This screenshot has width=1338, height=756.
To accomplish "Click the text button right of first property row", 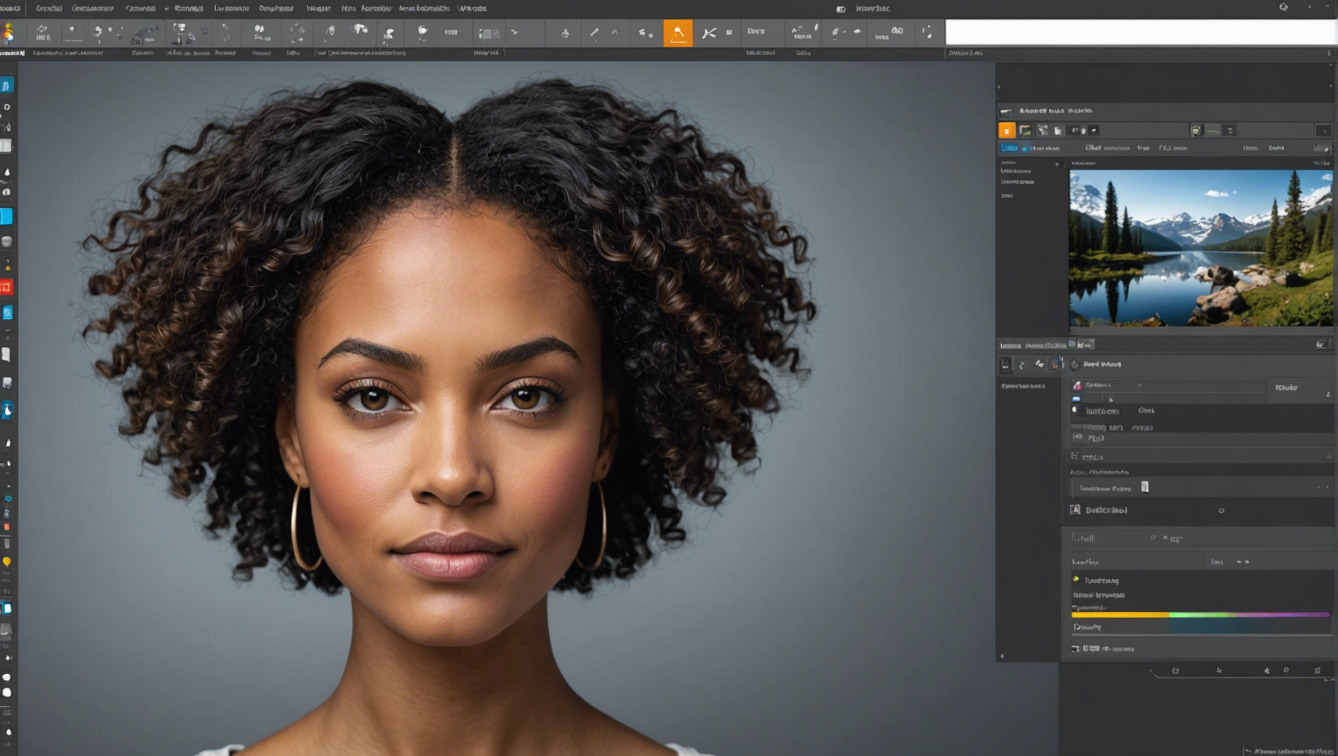I will click(x=1286, y=388).
